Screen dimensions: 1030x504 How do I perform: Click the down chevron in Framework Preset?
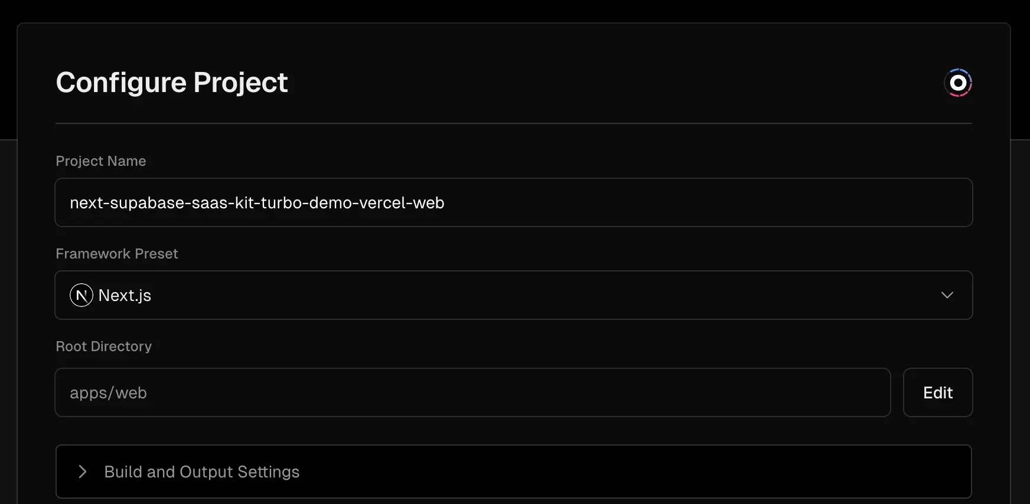click(947, 295)
